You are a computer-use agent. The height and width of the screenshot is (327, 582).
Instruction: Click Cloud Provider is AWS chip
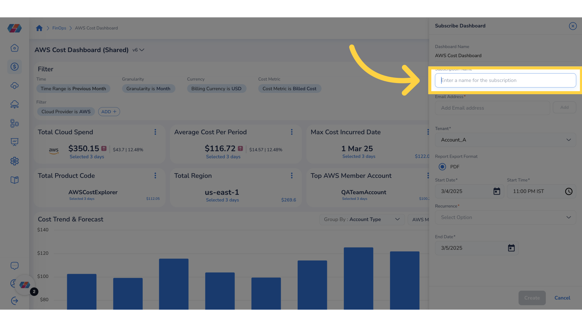coord(66,112)
